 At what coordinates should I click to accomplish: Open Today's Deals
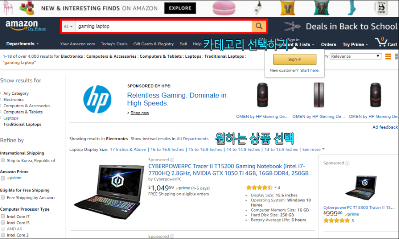click(x=114, y=44)
